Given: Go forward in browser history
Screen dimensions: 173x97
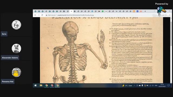Looking at the screenshot, I should pyautogui.click(x=39, y=15).
